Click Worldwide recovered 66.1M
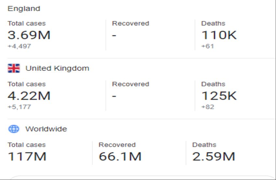276x180 pixels. tap(120, 156)
